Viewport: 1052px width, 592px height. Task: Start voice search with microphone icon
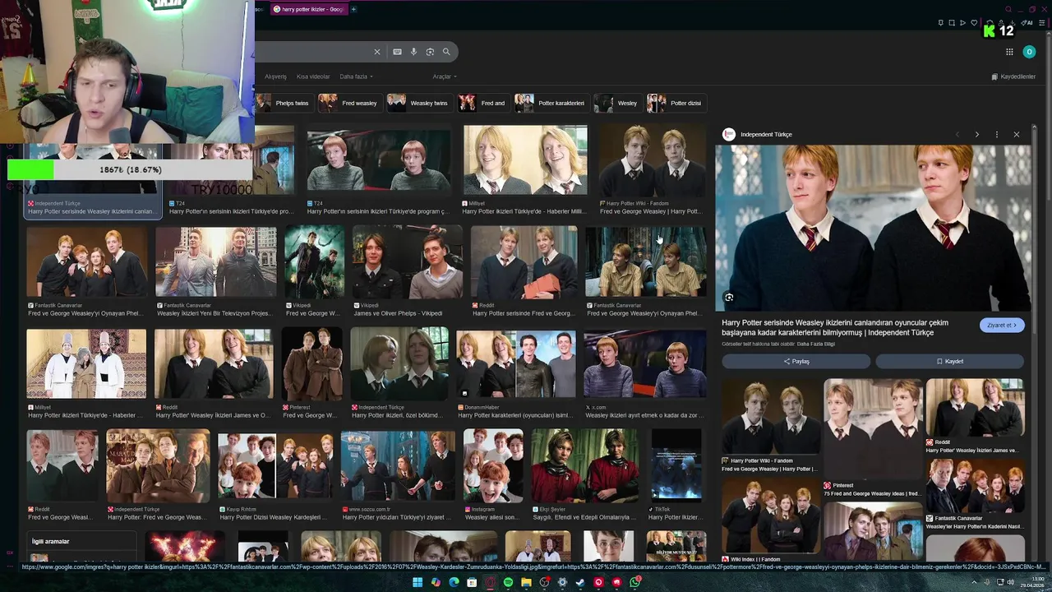tap(413, 52)
